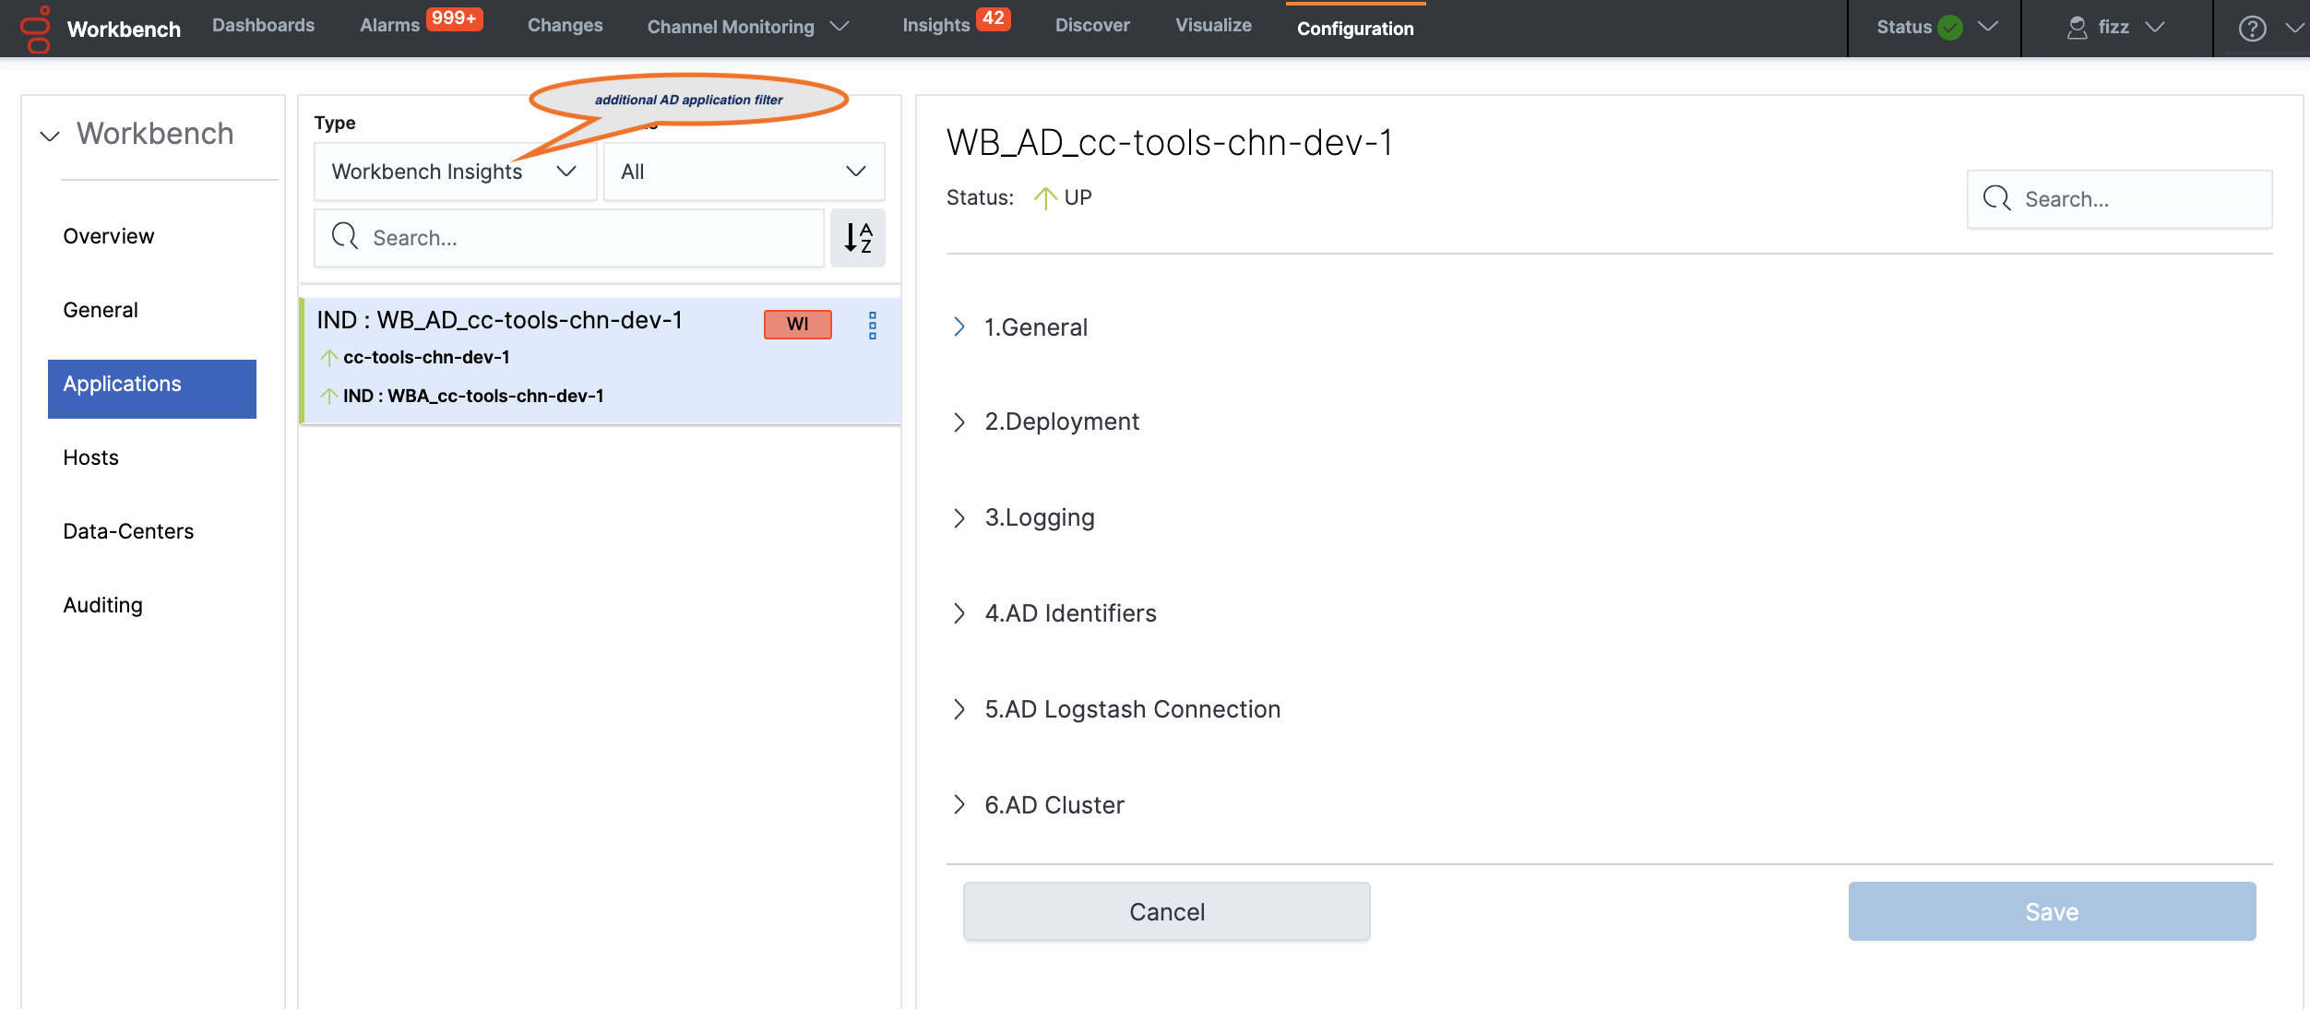The image size is (2310, 1009).
Task: Open the Workbench Insights type dropdown
Action: 455,172
